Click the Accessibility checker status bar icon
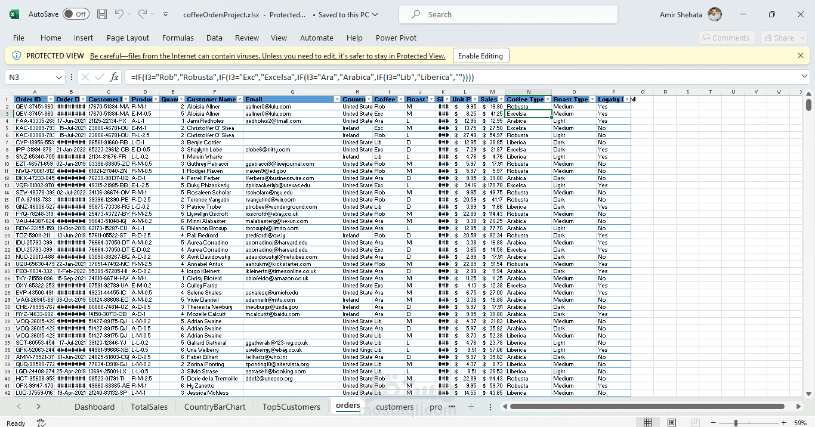The image size is (815, 427). coord(41,423)
